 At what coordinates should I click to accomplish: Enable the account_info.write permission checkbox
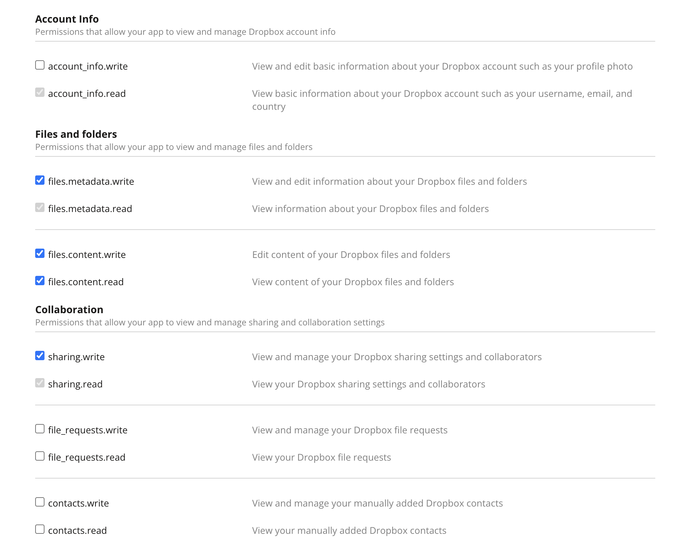40,65
